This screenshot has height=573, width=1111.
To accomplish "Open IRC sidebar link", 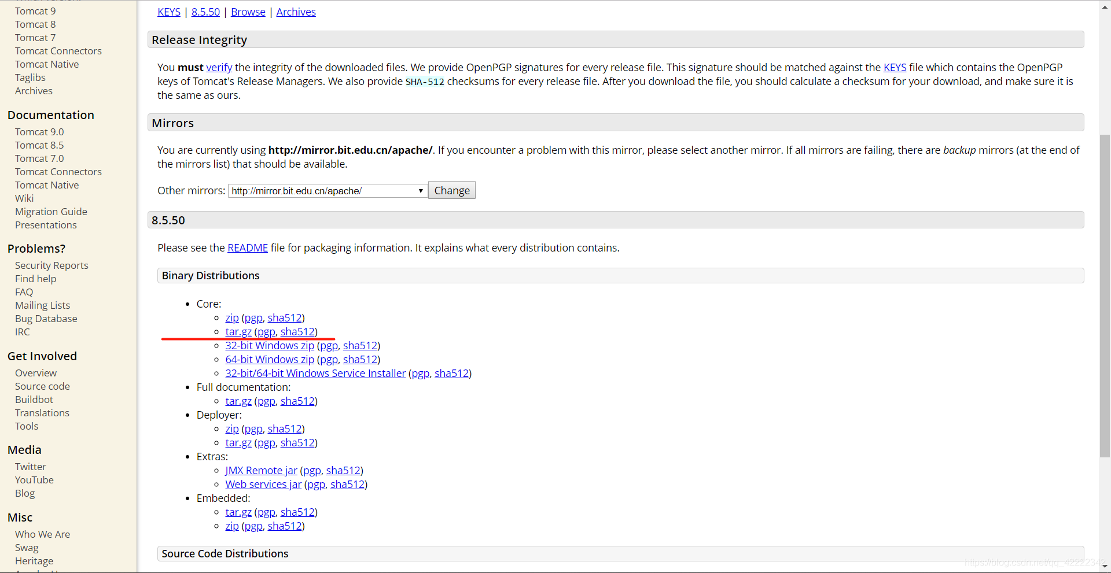I will (x=23, y=332).
